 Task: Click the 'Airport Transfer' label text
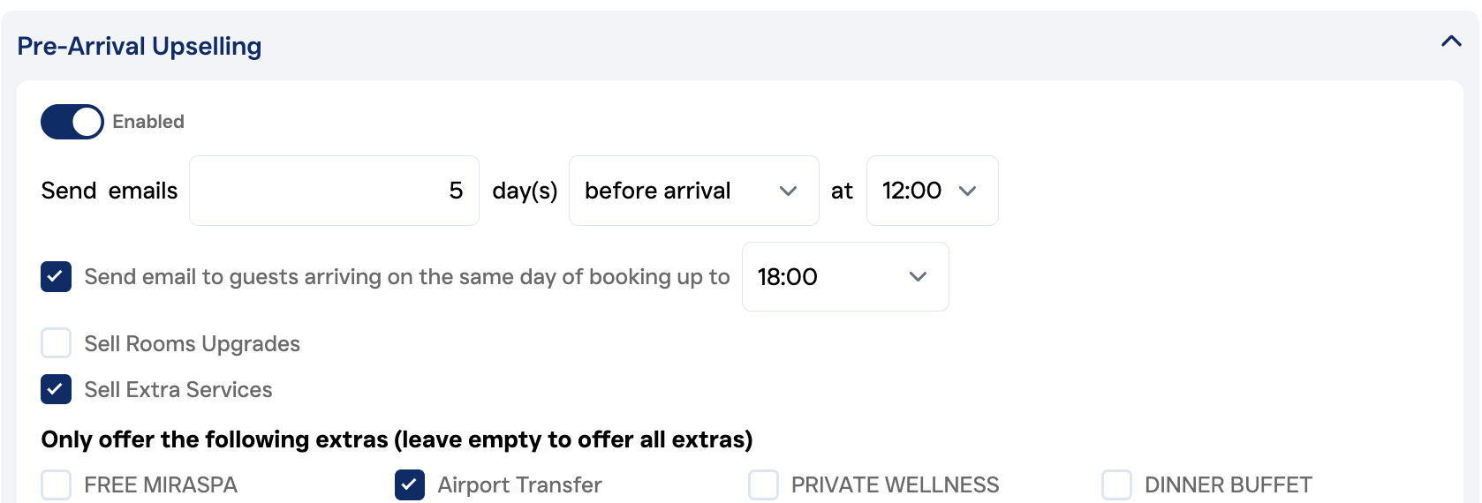point(519,484)
